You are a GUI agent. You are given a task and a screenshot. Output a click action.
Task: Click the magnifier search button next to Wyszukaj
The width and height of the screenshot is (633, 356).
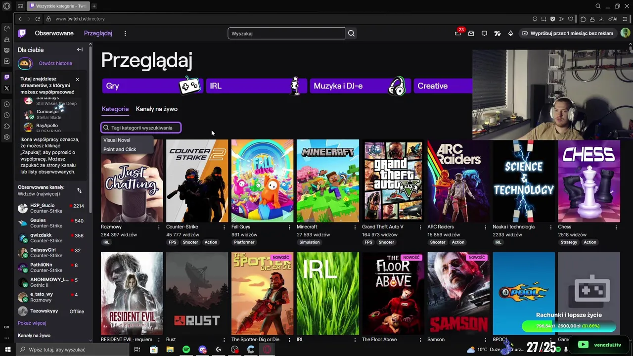[351, 33]
